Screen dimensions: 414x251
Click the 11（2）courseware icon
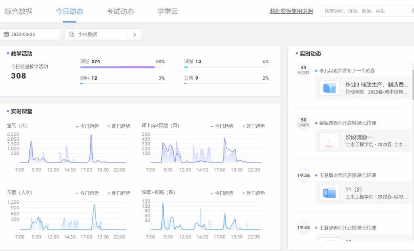(329, 193)
